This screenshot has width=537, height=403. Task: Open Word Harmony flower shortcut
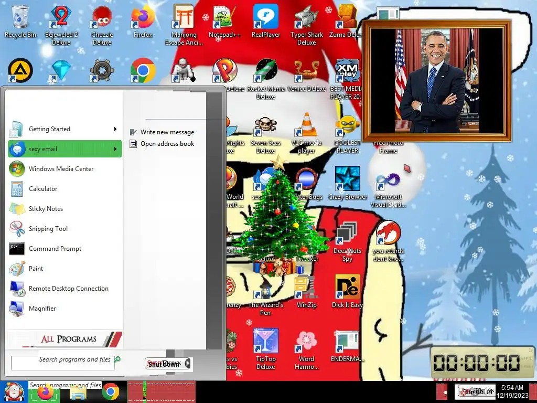click(x=306, y=349)
